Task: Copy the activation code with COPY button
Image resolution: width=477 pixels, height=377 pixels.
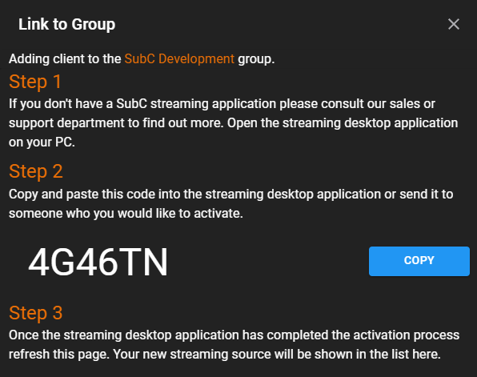Action: coord(419,261)
